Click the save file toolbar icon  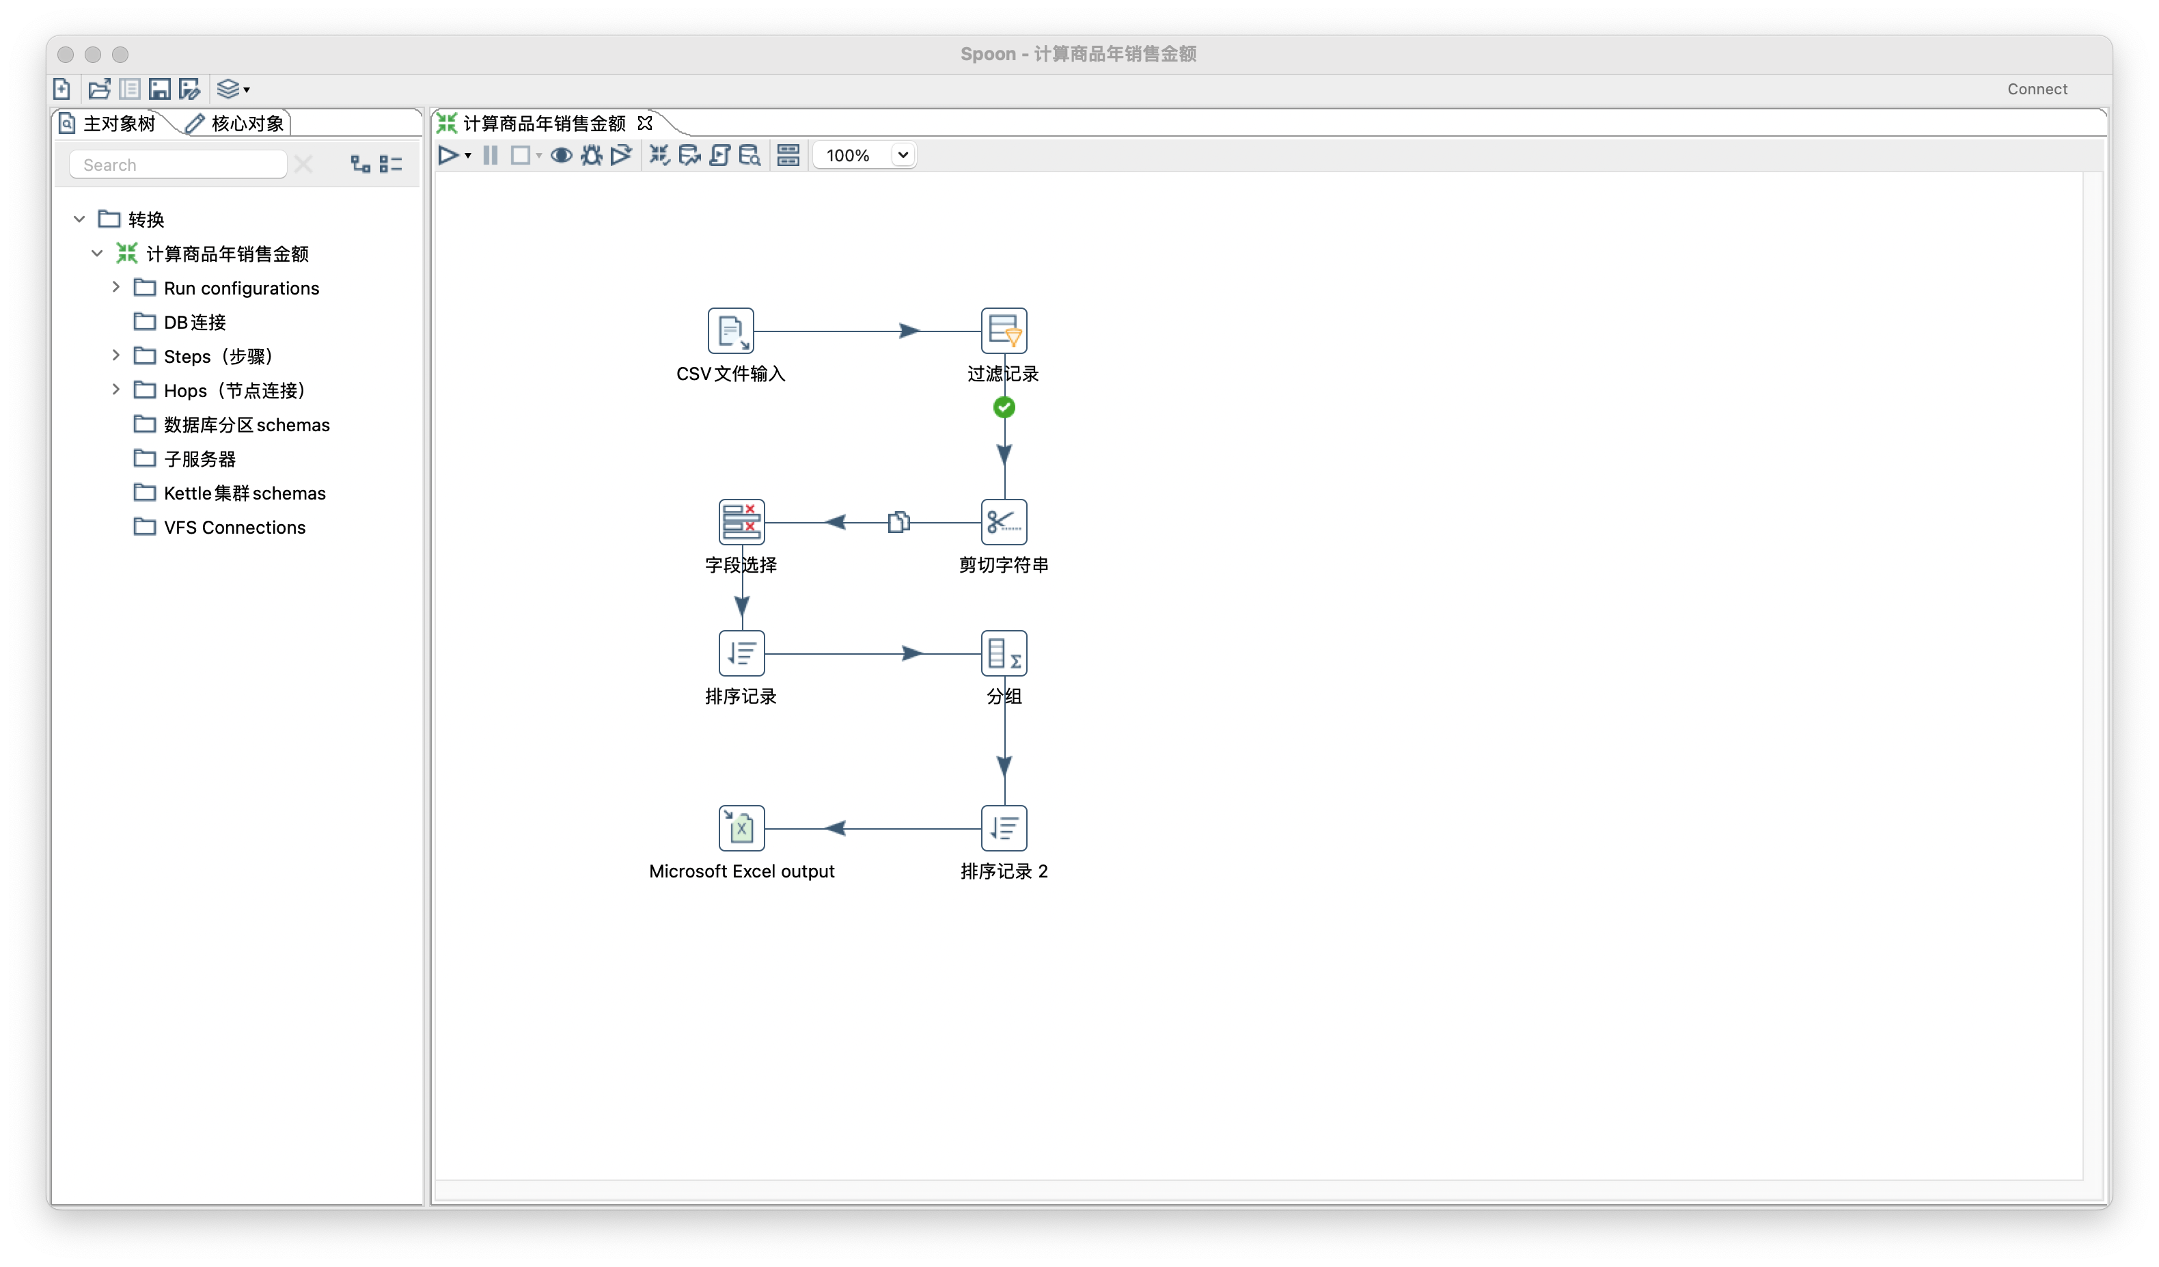(159, 88)
